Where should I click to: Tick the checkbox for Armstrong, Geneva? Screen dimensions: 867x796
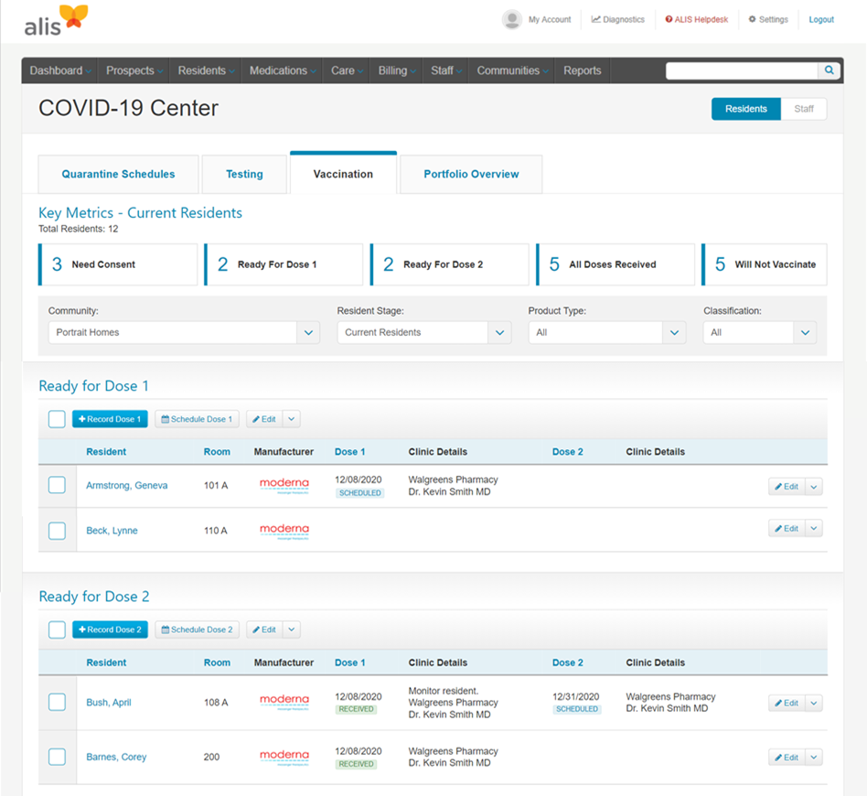[57, 485]
